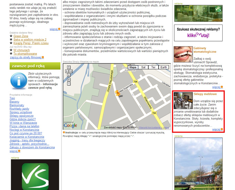Screen dimensions: 235x190
Task: Open Gdzie dobrze zjeść? link
Action: tap(23, 119)
